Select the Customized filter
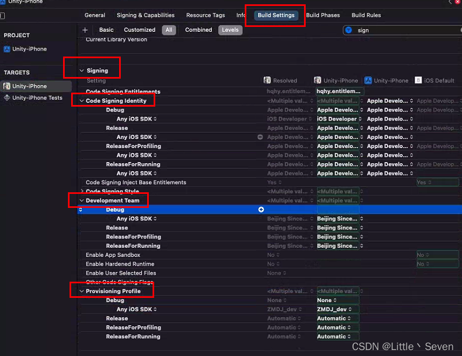The width and height of the screenshot is (462, 356). click(x=140, y=30)
